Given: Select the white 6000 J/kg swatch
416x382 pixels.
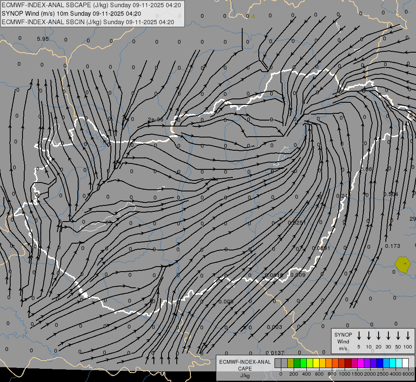Looking at the screenshot, I should (x=405, y=363).
